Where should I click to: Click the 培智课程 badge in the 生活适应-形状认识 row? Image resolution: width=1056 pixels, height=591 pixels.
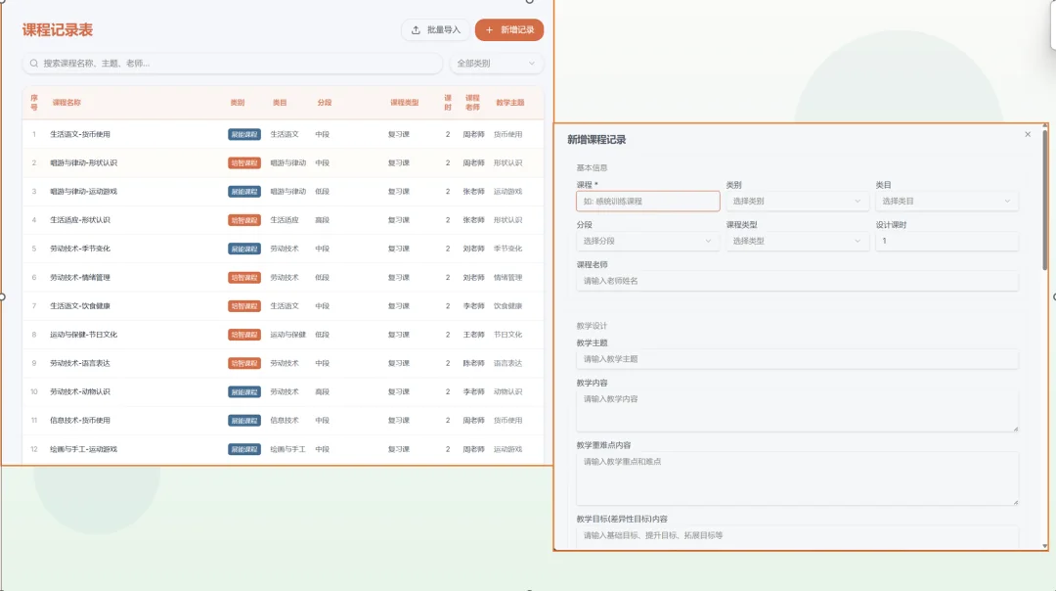pos(243,220)
